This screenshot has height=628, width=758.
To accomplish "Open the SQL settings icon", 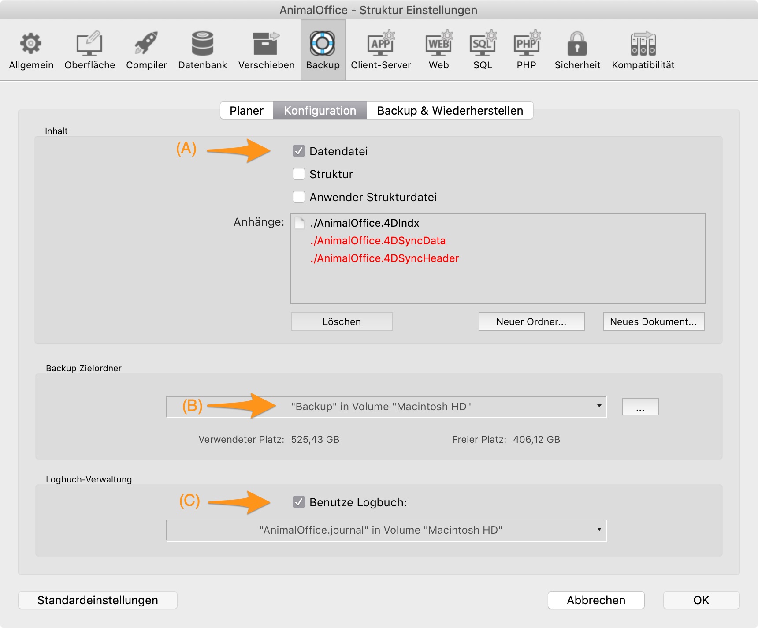I will coord(483,44).
